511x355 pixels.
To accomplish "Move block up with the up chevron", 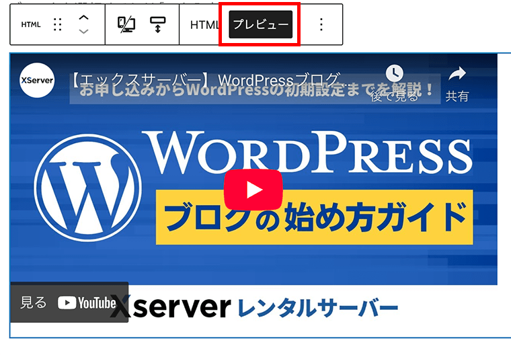I will (x=84, y=17).
